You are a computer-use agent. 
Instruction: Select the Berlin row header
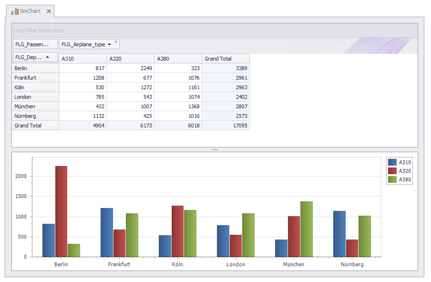point(35,68)
